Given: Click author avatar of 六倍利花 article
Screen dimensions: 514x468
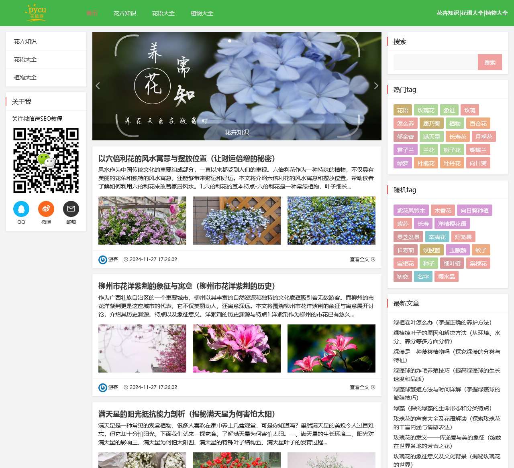Looking at the screenshot, I should pyautogui.click(x=103, y=259).
